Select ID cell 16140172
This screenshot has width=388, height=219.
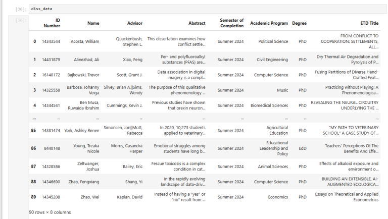[51, 75]
